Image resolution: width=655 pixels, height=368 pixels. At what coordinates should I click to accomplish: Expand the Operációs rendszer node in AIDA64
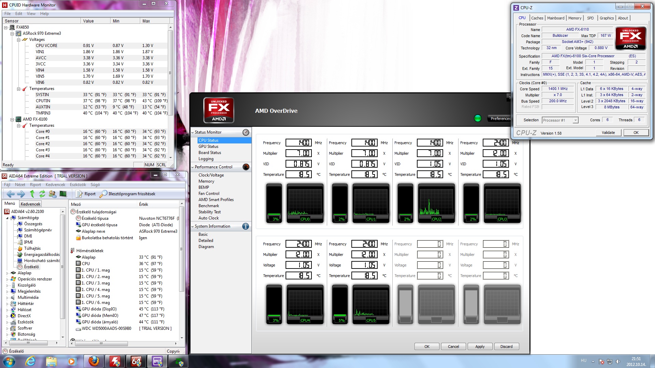pos(7,279)
